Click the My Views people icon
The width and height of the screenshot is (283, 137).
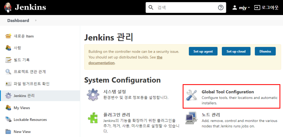(x=8, y=108)
